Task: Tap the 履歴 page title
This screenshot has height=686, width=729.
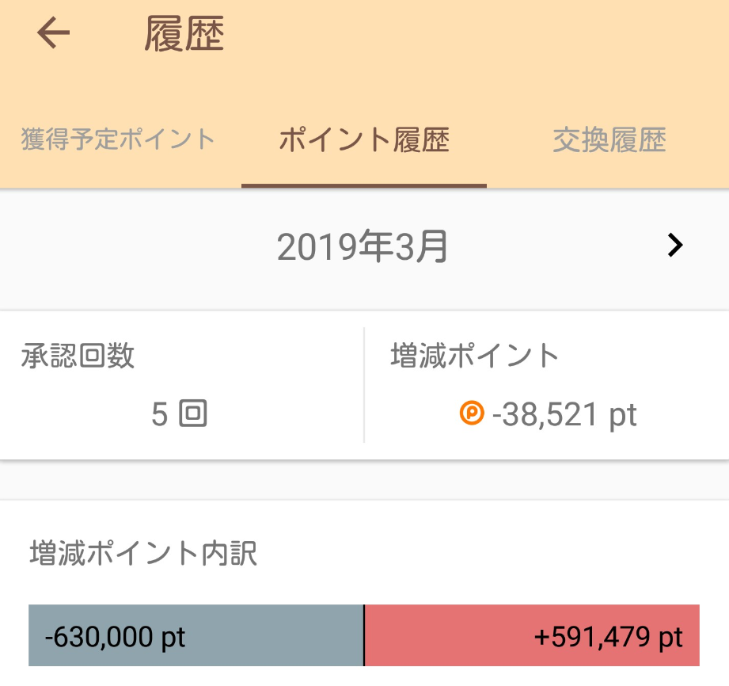Action: (184, 33)
